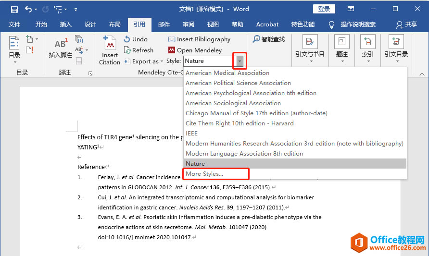Switch to the 开始 tab
This screenshot has width=429, height=256.
(41, 24)
